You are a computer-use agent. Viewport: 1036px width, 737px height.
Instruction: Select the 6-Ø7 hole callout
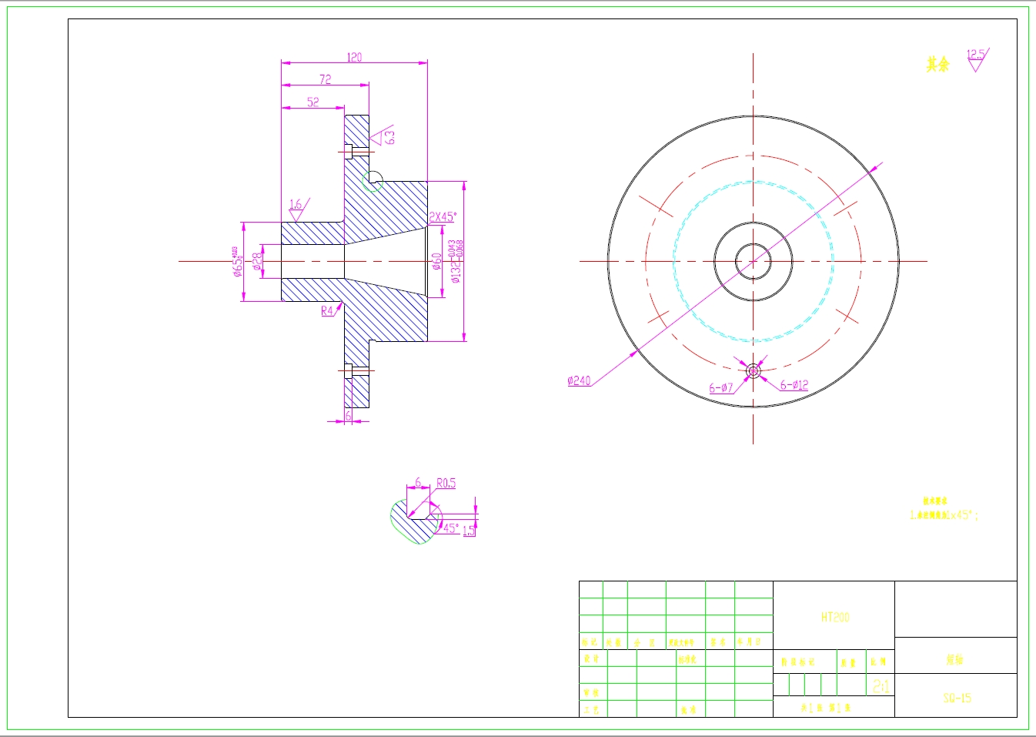point(721,385)
